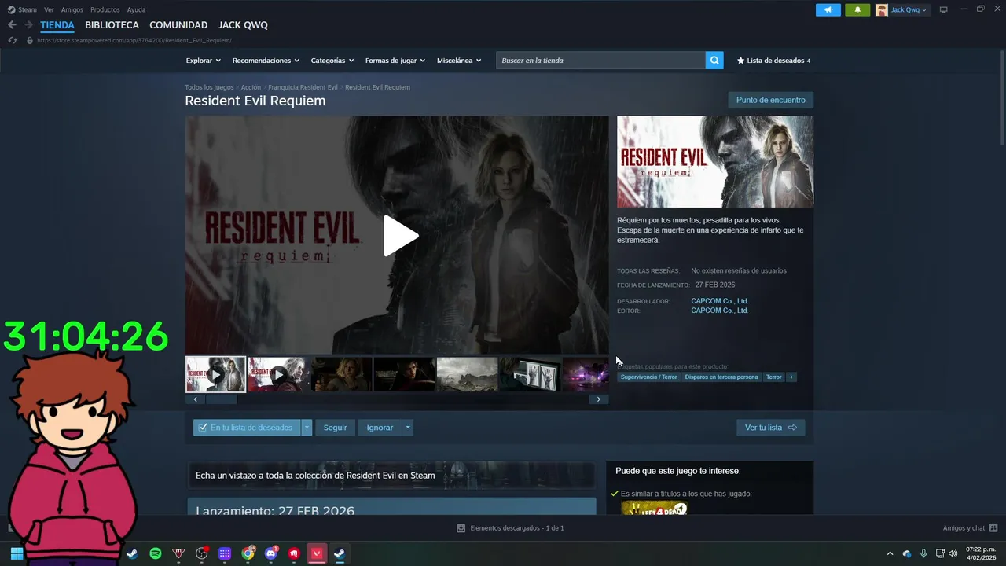Viewport: 1006px width, 566px height.
Task: Click the thumbnail strip scrollbar handle
Action: tap(222, 399)
